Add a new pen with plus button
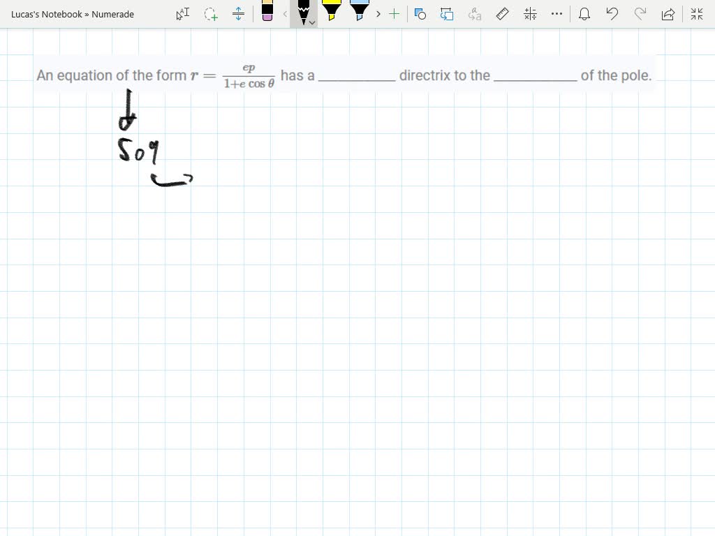The width and height of the screenshot is (715, 536). pos(394,14)
